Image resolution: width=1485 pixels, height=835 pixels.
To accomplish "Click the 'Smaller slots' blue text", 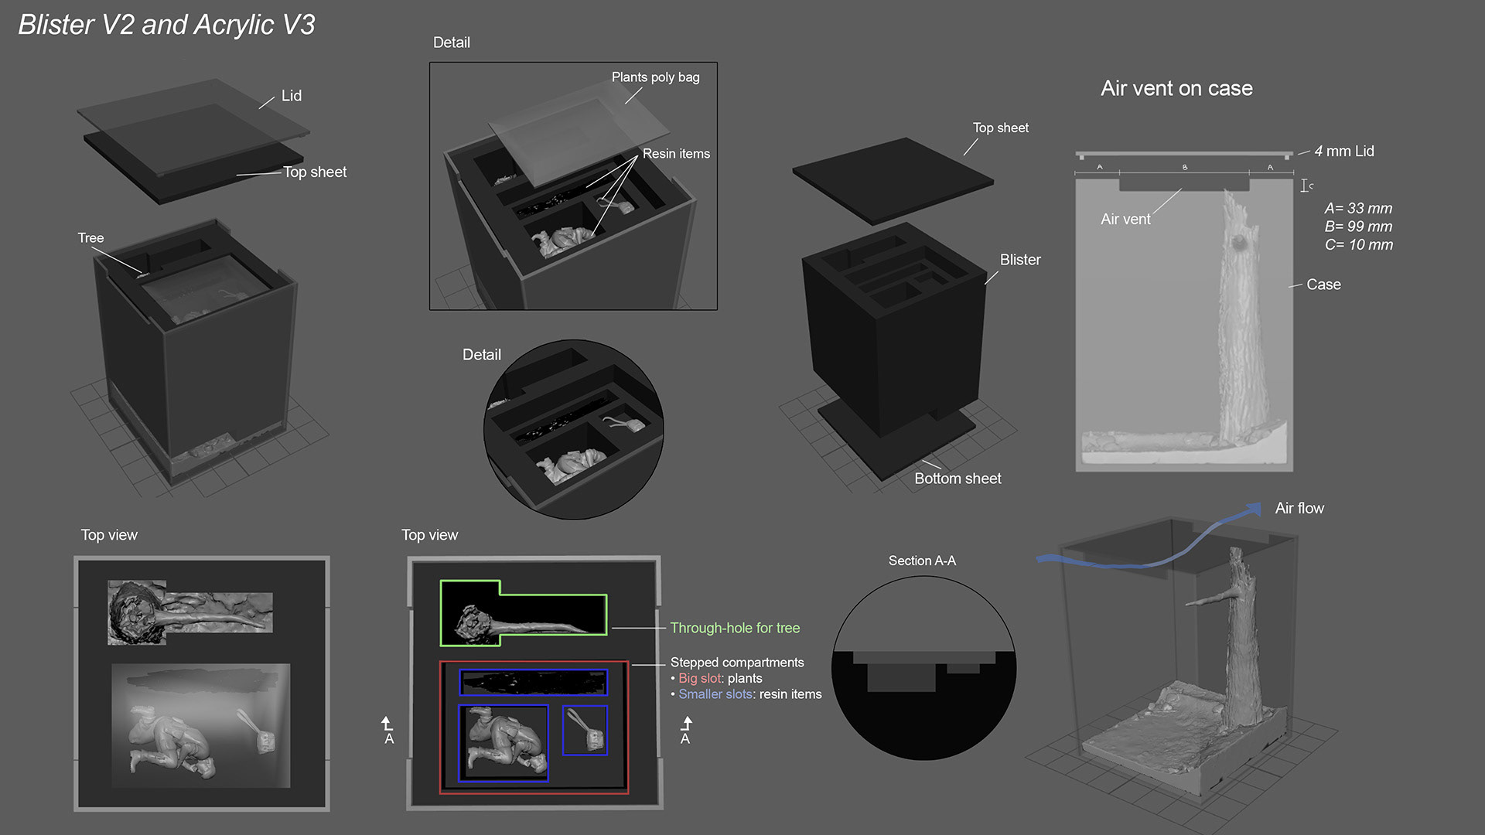I will [x=715, y=694].
